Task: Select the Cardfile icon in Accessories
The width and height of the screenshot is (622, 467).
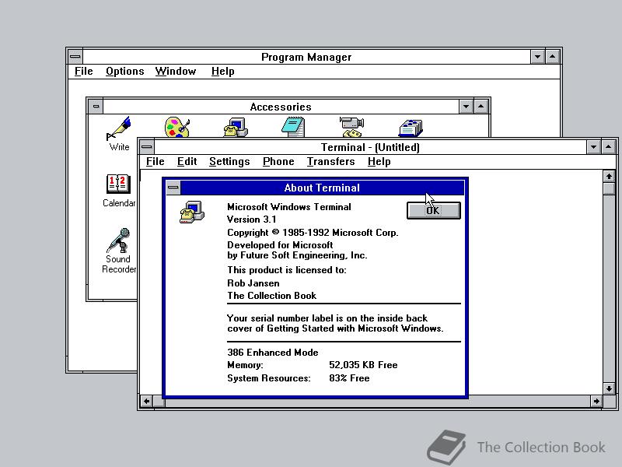Action: (411, 128)
